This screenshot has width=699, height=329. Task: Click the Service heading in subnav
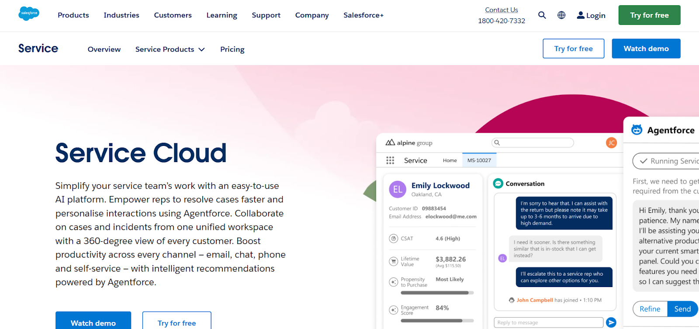(38, 48)
